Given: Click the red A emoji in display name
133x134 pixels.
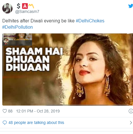Looking at the screenshot, I should tap(25, 6).
